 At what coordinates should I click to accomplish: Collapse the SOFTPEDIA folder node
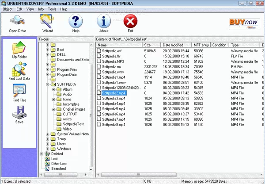48,84
